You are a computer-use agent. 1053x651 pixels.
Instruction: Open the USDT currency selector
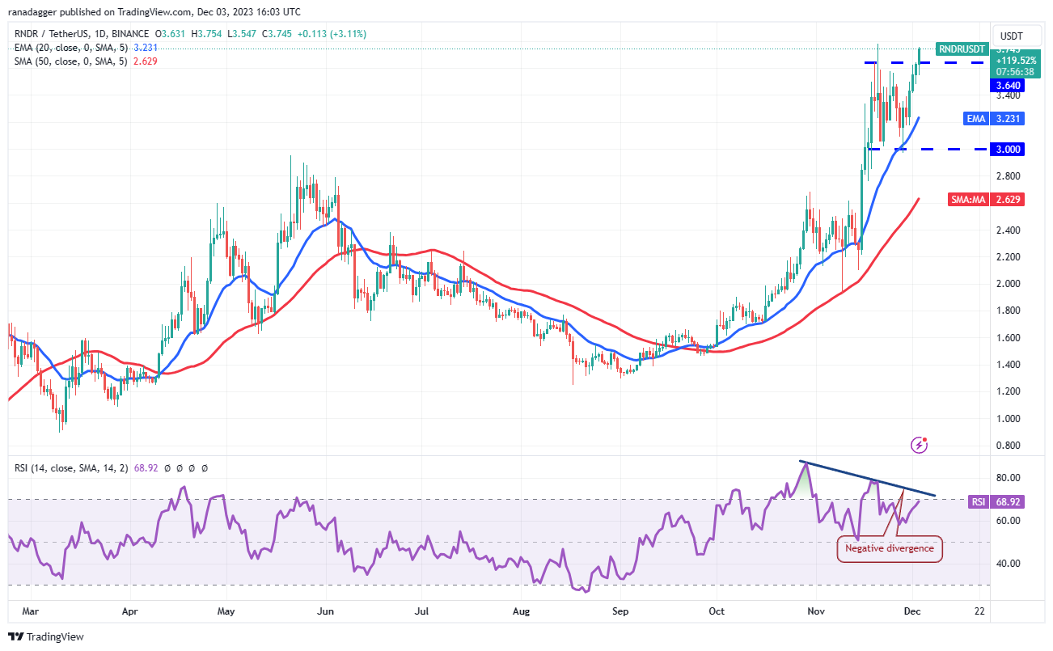coord(1012,36)
